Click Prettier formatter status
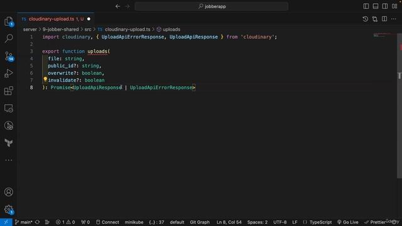Viewport: 402px width, 226px height. [375, 222]
